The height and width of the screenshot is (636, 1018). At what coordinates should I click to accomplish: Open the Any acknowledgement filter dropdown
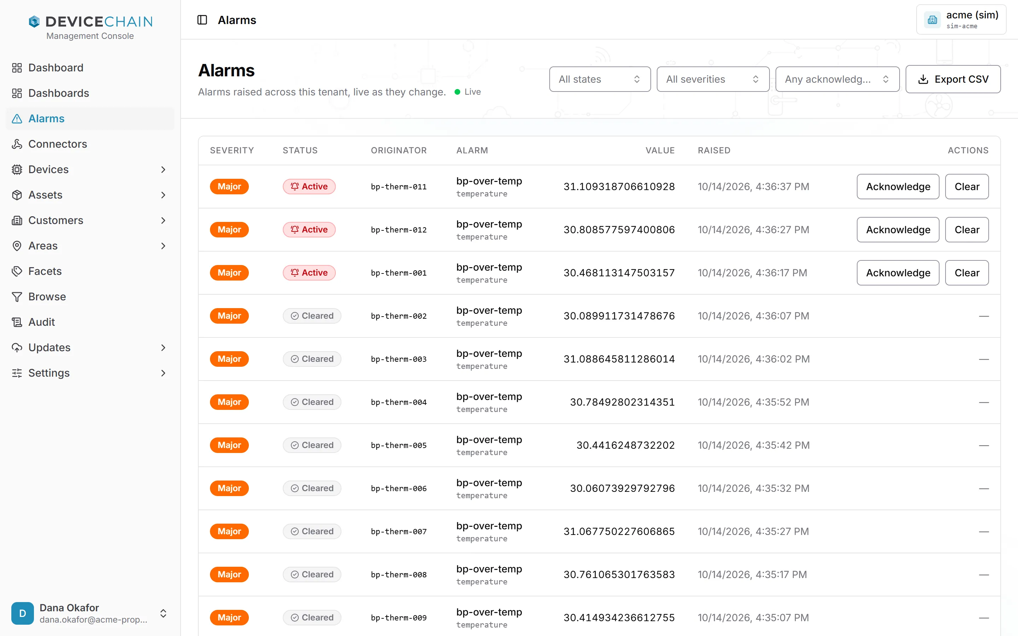pos(837,79)
